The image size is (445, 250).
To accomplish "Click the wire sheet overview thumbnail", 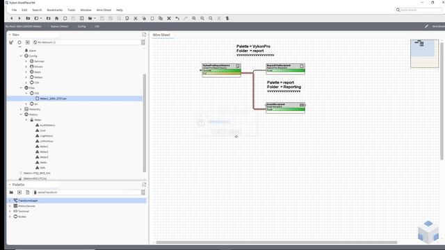I will tap(424, 53).
